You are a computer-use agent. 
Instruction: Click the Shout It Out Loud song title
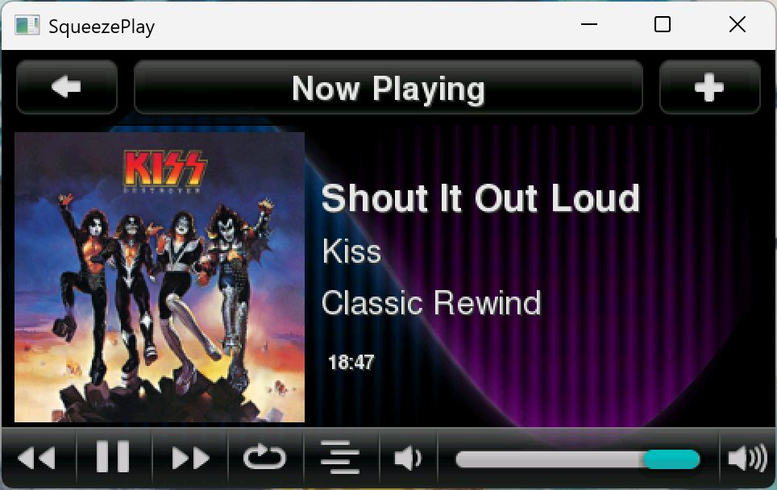[480, 199]
